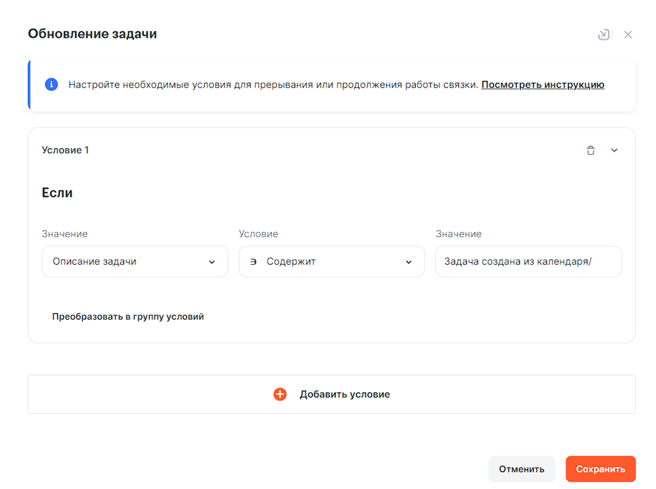Image resolution: width=656 pixels, height=489 pixels.
Task: Save changes with the Сохранить button
Action: tap(600, 469)
